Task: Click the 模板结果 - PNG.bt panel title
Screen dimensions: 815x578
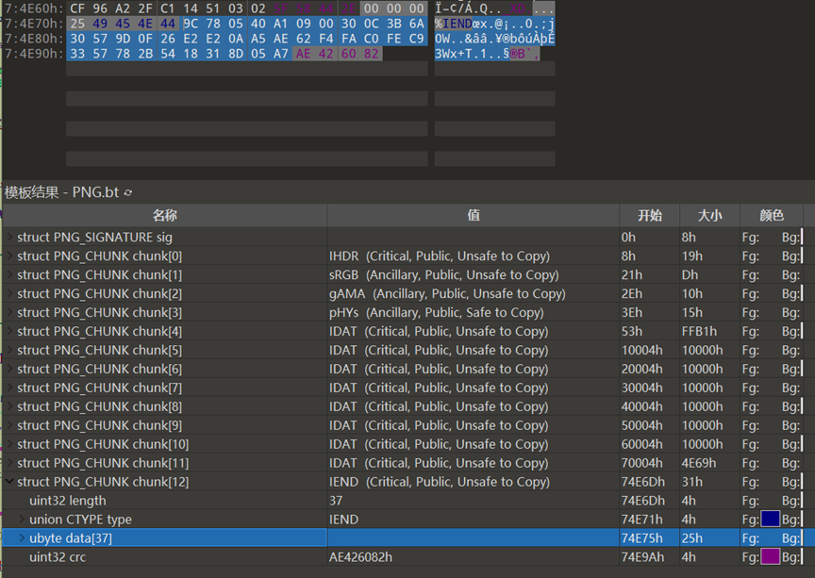Action: [x=62, y=192]
